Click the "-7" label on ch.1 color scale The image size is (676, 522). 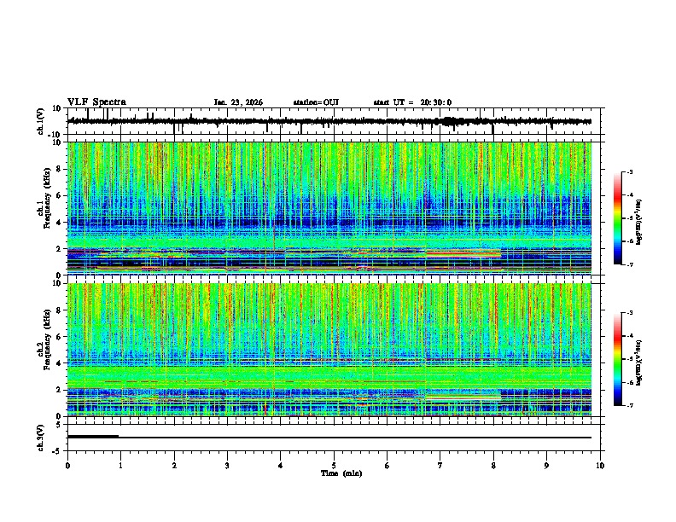[630, 264]
